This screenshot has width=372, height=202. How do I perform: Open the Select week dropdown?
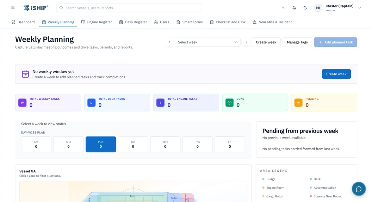[208, 42]
